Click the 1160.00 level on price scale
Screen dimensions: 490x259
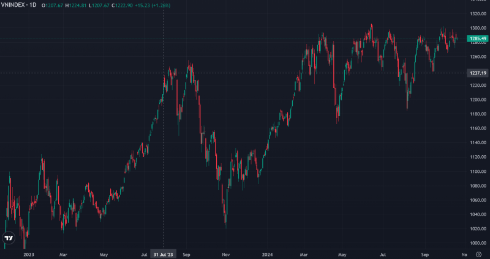coord(478,128)
